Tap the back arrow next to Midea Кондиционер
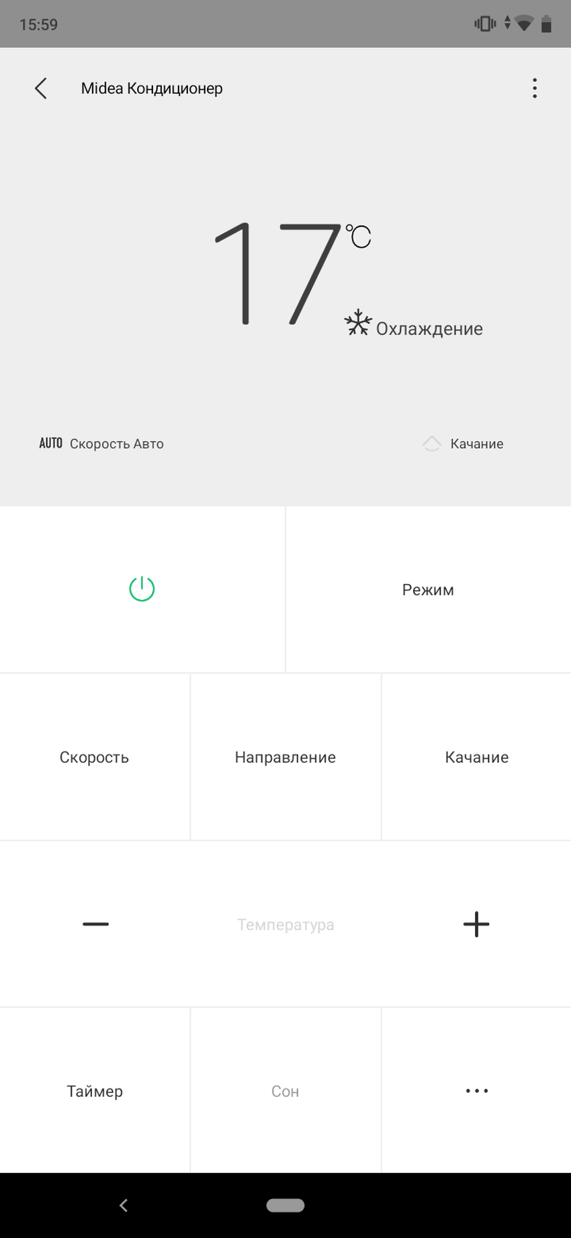This screenshot has height=1238, width=571. [41, 88]
